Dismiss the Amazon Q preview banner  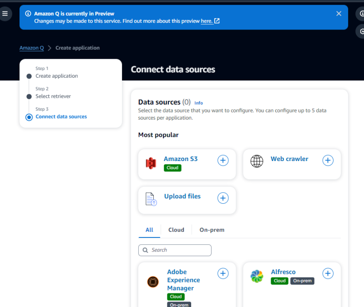tap(339, 14)
